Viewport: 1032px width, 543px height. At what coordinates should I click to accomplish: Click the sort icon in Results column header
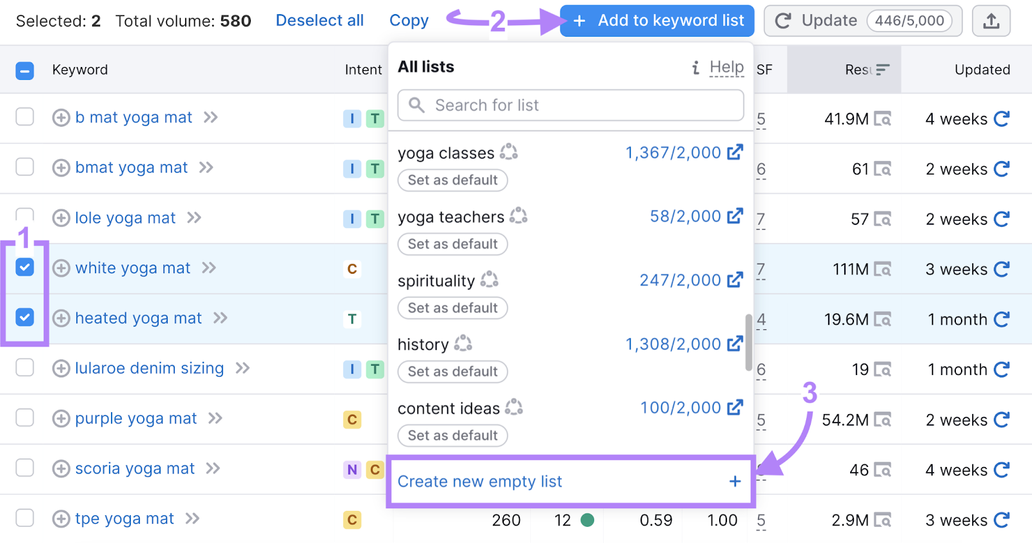pos(883,70)
